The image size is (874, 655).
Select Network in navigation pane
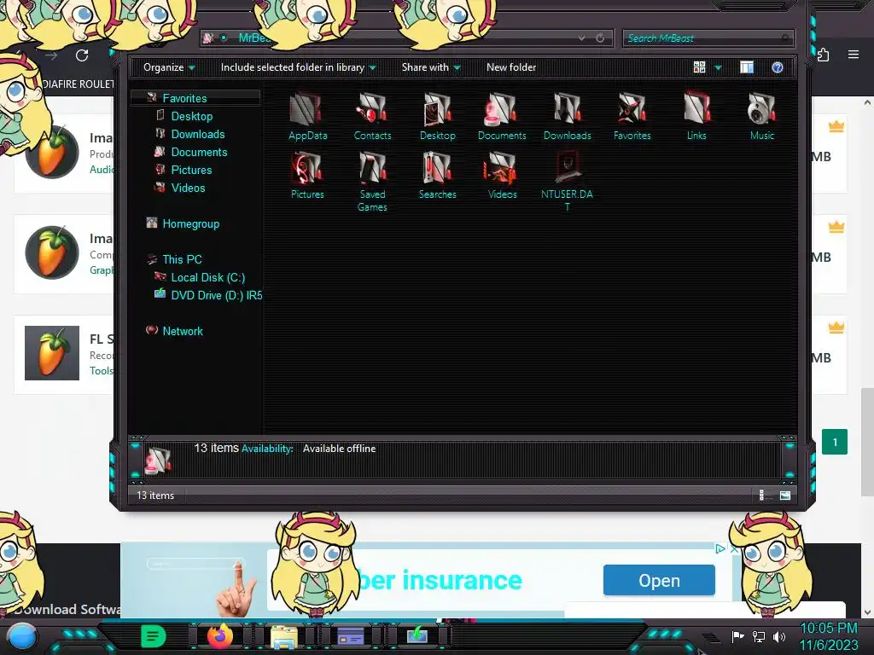[183, 331]
